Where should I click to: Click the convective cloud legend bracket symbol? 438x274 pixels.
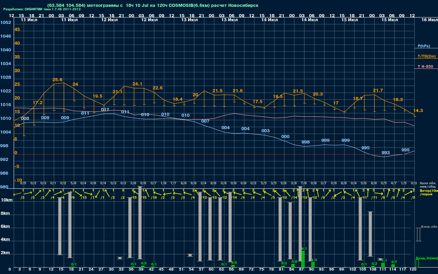click(418, 235)
